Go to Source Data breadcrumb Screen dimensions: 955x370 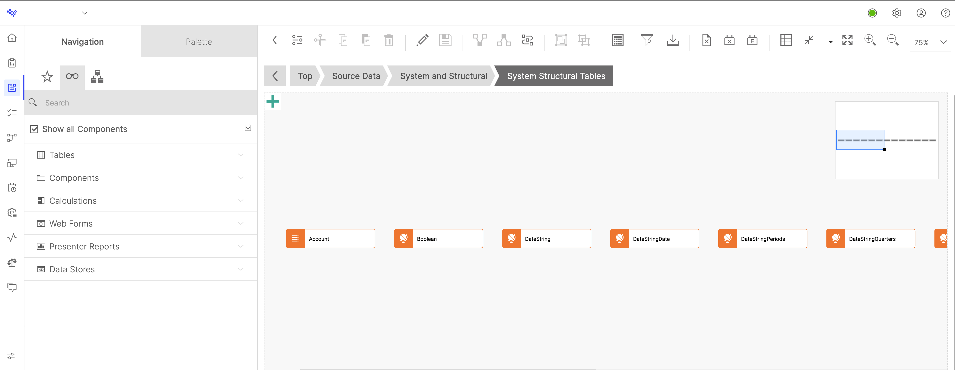tap(356, 76)
